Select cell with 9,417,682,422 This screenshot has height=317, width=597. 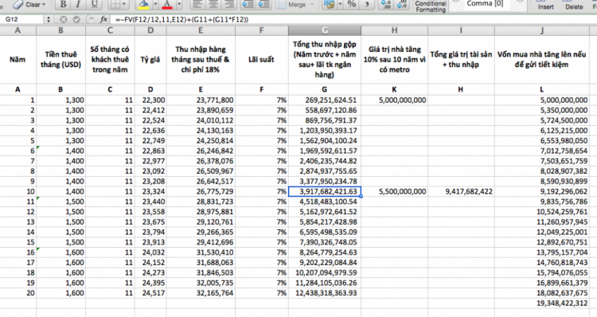(x=461, y=192)
